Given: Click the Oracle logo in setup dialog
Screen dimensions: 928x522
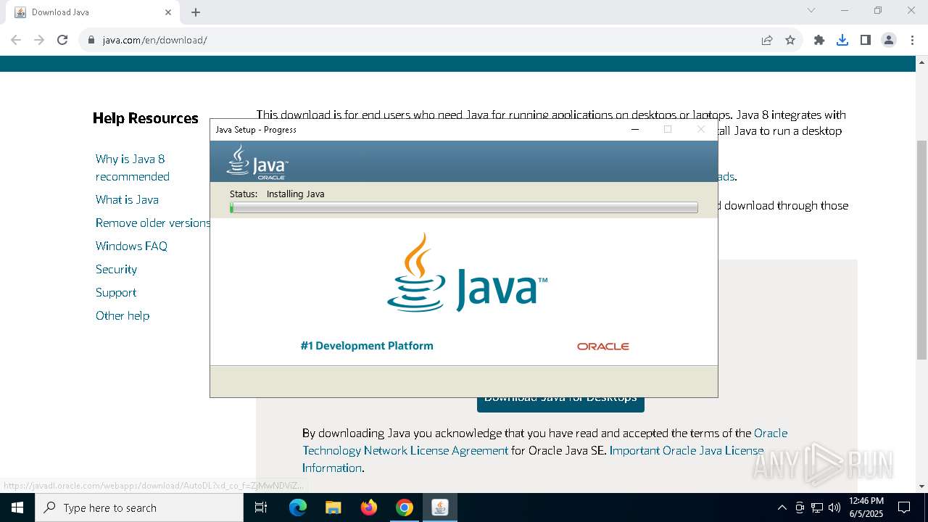Looking at the screenshot, I should (x=602, y=347).
